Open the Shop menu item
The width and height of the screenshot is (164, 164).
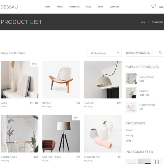point(100,7)
